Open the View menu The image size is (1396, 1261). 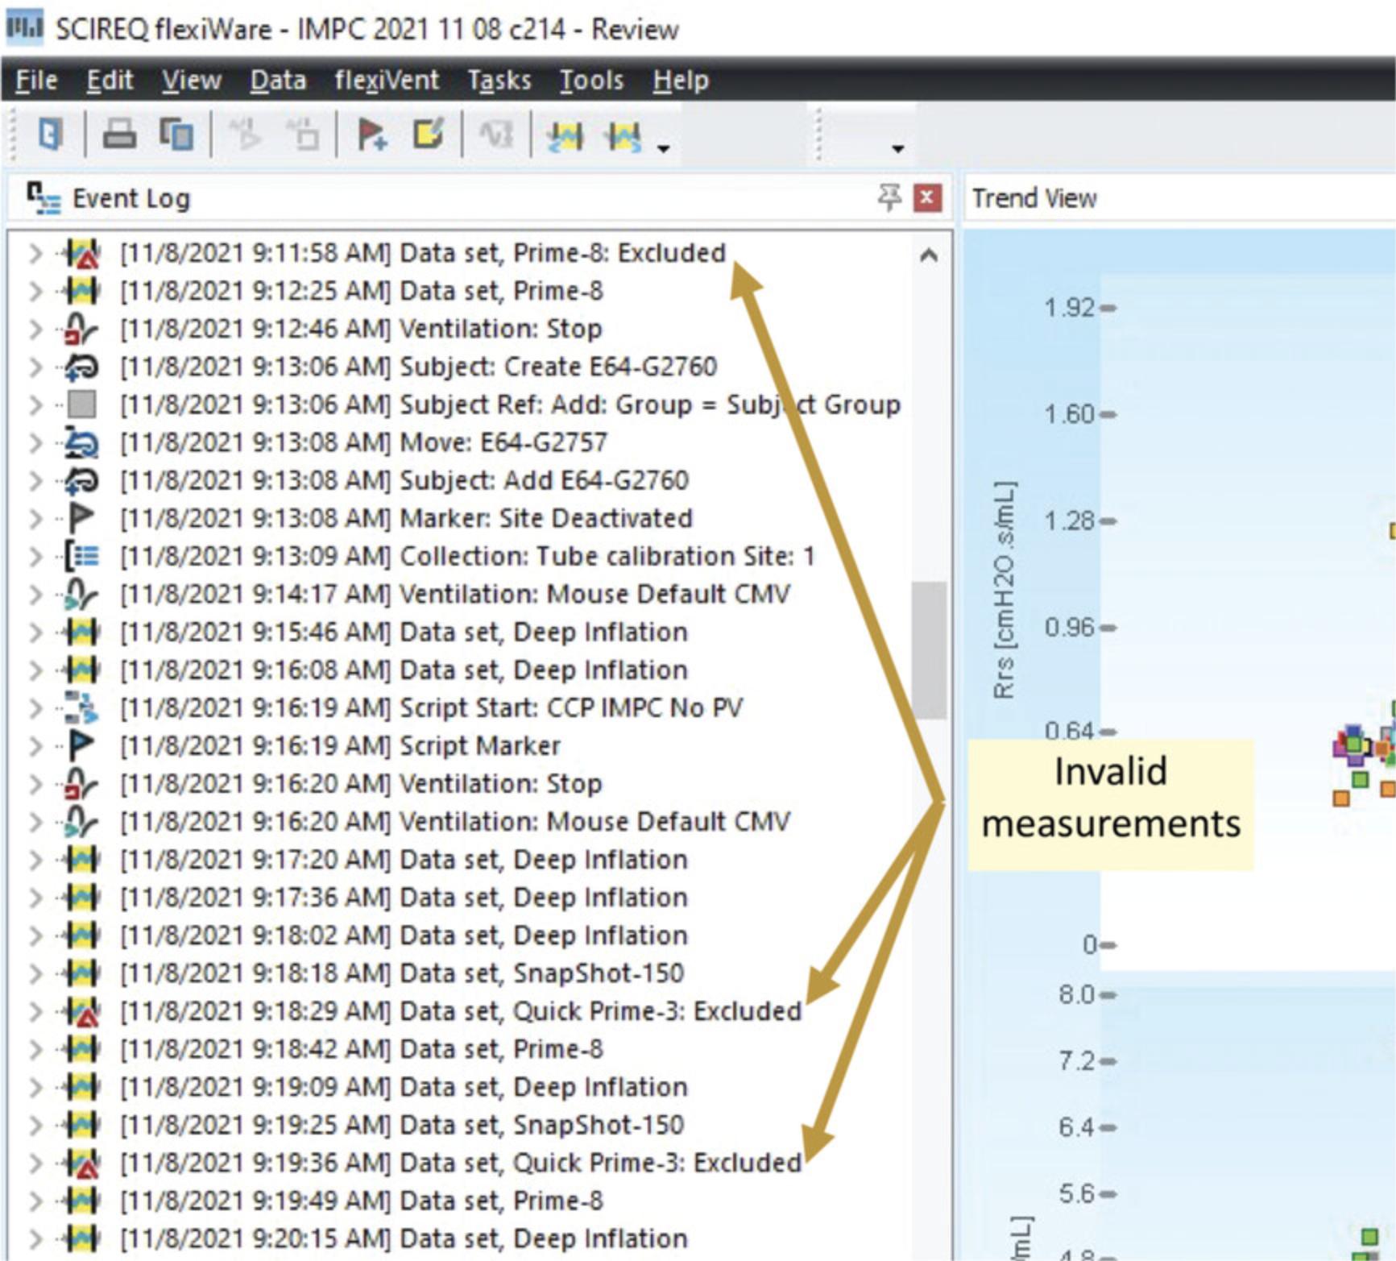click(x=192, y=80)
